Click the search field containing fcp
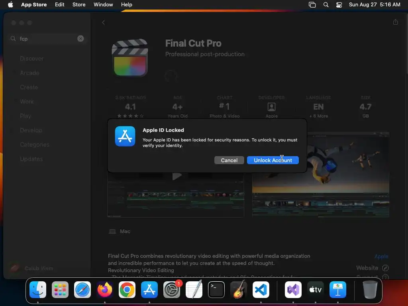Screen dimensions: 408x306 coord(47,39)
